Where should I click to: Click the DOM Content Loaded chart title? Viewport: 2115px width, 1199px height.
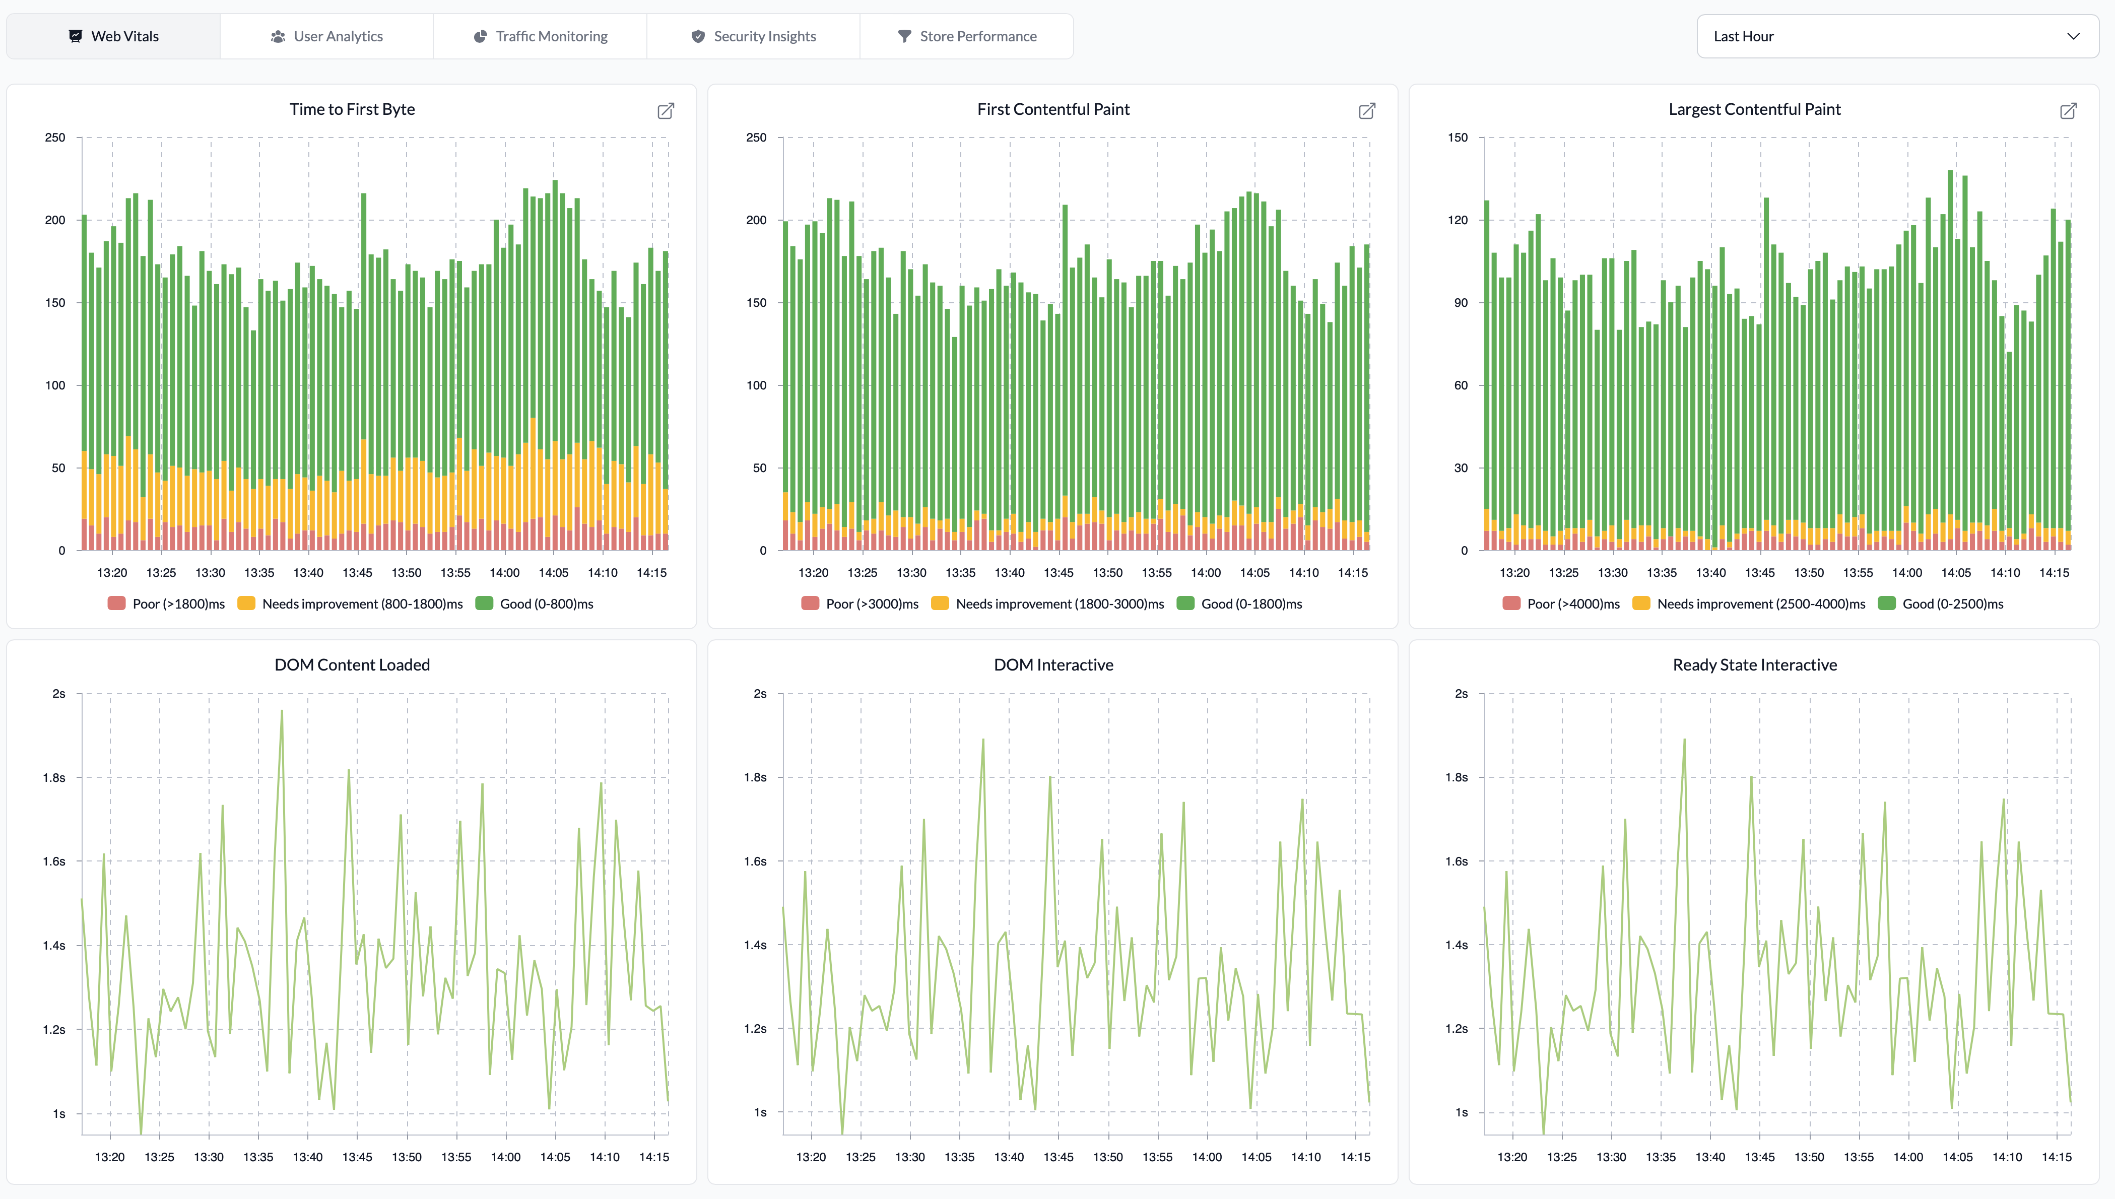[352, 664]
